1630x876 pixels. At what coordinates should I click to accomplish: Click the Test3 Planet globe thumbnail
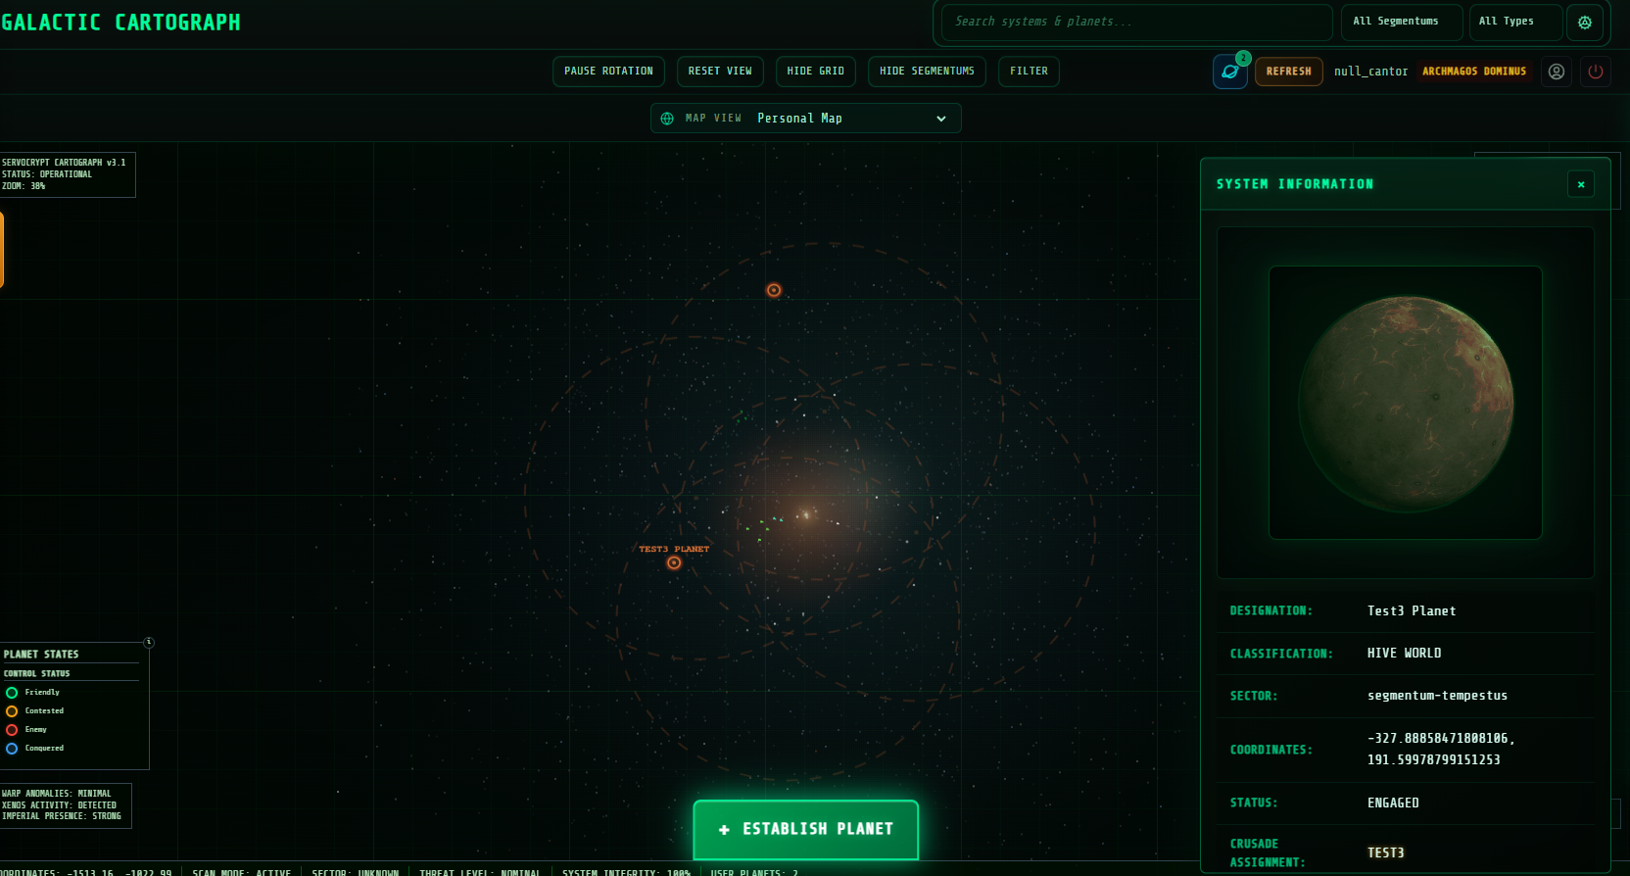point(1405,403)
